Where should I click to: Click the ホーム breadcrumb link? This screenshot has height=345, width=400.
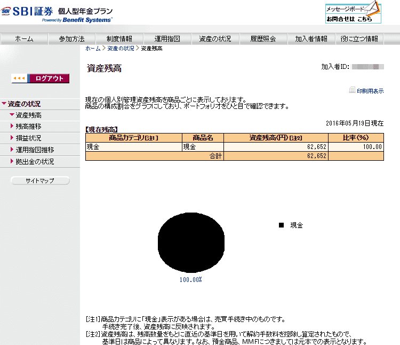[x=93, y=48]
